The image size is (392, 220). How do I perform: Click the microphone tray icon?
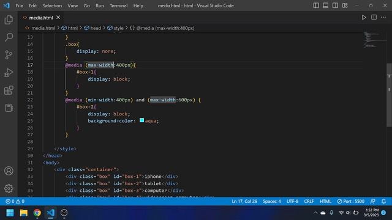(331, 213)
